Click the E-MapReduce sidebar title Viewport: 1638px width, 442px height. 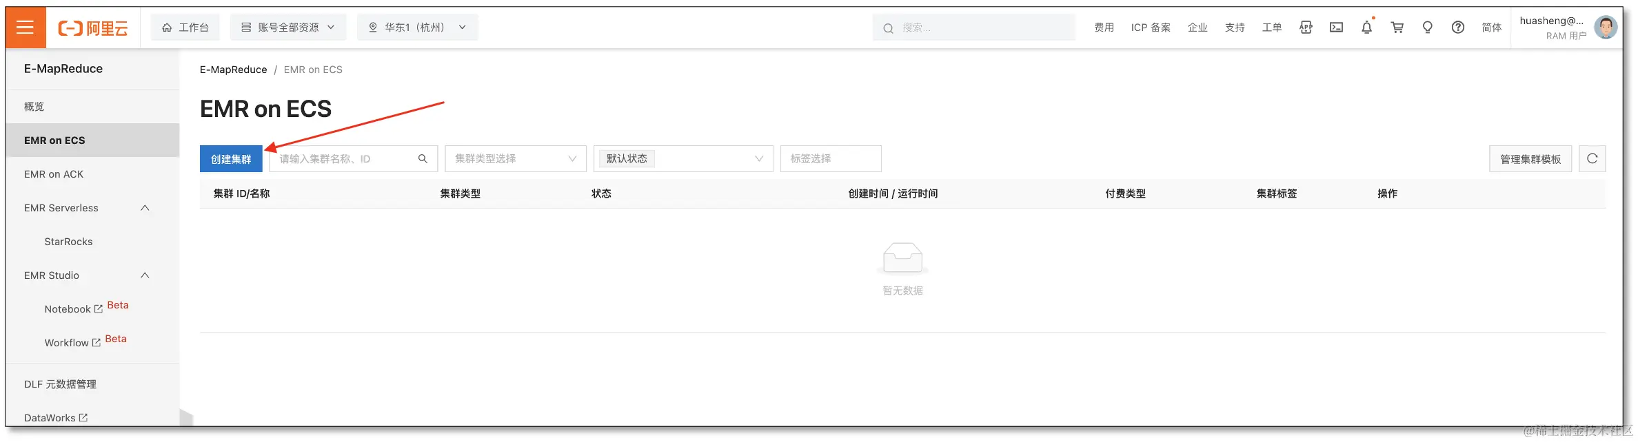tap(63, 69)
